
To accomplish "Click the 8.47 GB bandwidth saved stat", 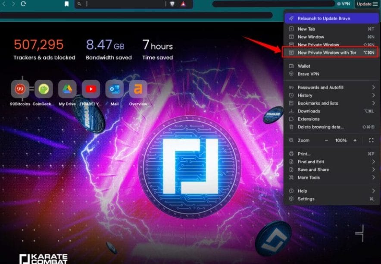I will 109,50.
